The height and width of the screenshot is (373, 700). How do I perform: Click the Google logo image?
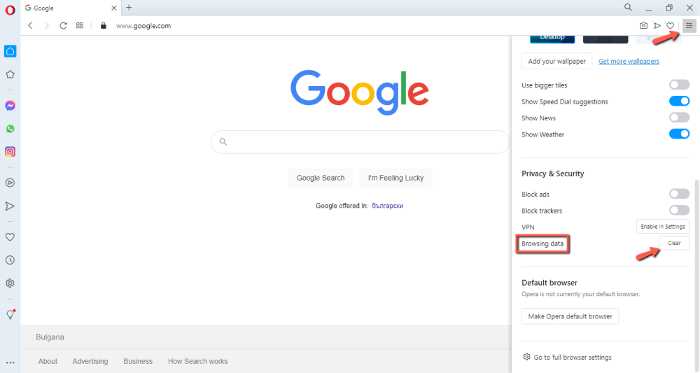360,92
